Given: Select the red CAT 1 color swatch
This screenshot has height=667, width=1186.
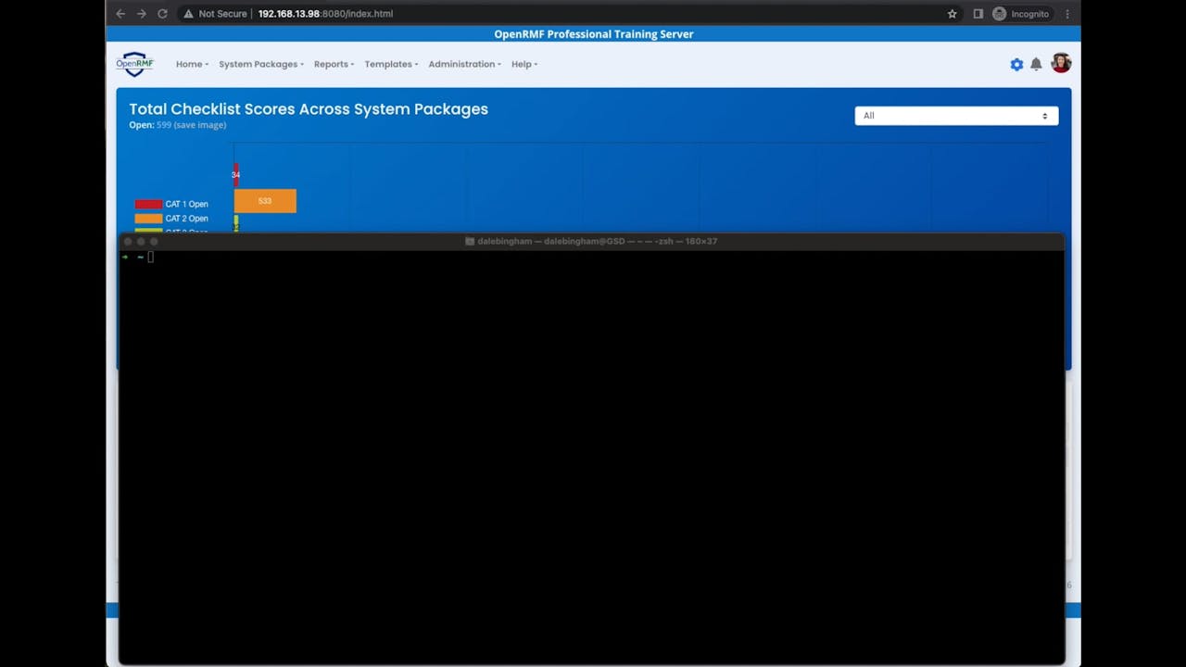Looking at the screenshot, I should coord(148,204).
